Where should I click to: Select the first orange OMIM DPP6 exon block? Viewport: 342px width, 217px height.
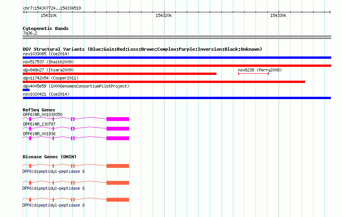point(118,166)
